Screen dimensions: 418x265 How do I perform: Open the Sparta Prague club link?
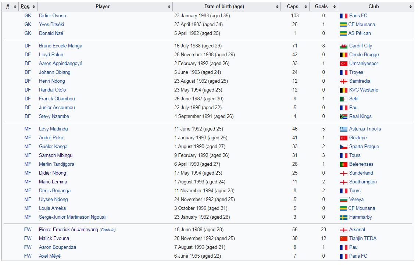[364, 146]
